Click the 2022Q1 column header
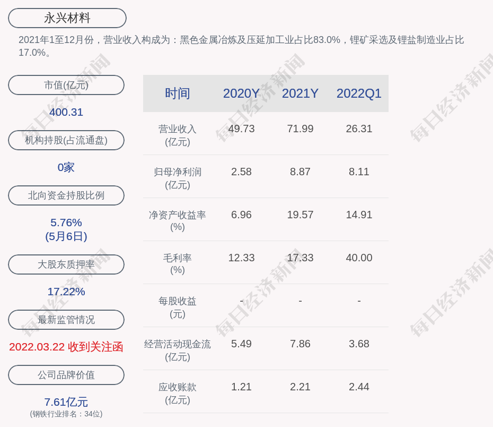The width and height of the screenshot is (493, 427). (x=359, y=93)
